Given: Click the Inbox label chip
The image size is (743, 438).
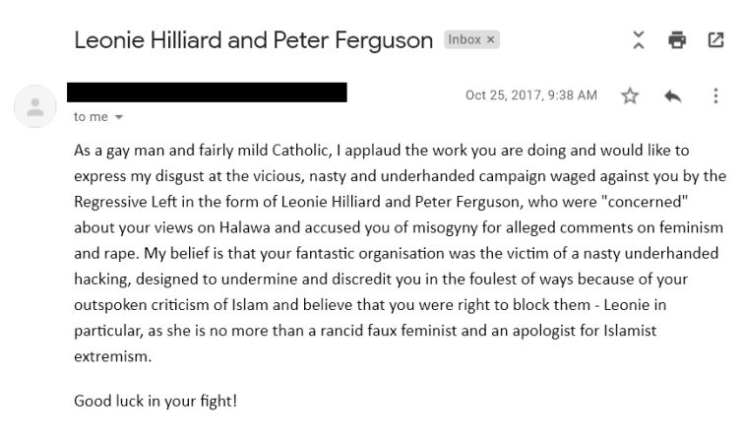Looking at the screenshot, I should coord(464,40).
